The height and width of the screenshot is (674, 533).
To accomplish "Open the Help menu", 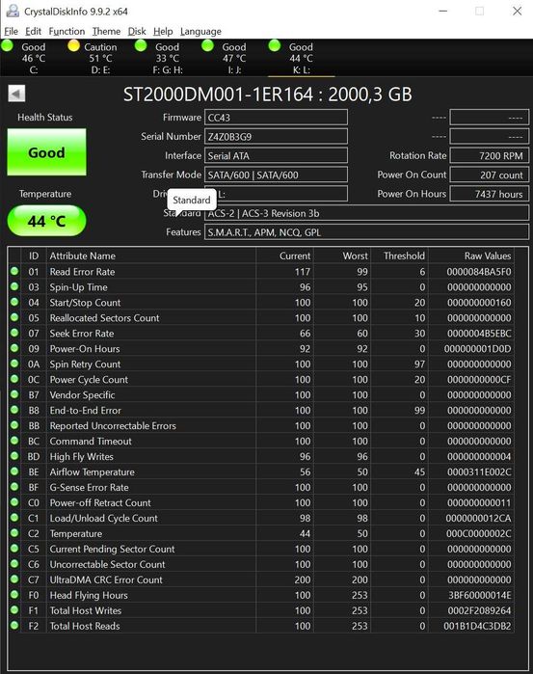I will tap(163, 32).
